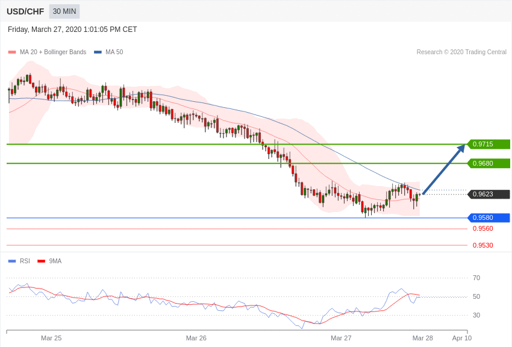Click the MA 50 legend label
Image resolution: width=512 pixels, height=347 pixels.
(x=114, y=52)
